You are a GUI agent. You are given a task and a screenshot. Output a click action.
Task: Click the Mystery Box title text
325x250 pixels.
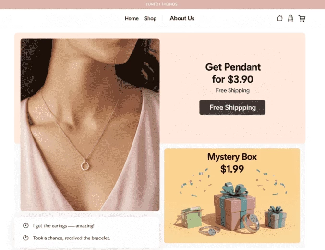[232, 157]
